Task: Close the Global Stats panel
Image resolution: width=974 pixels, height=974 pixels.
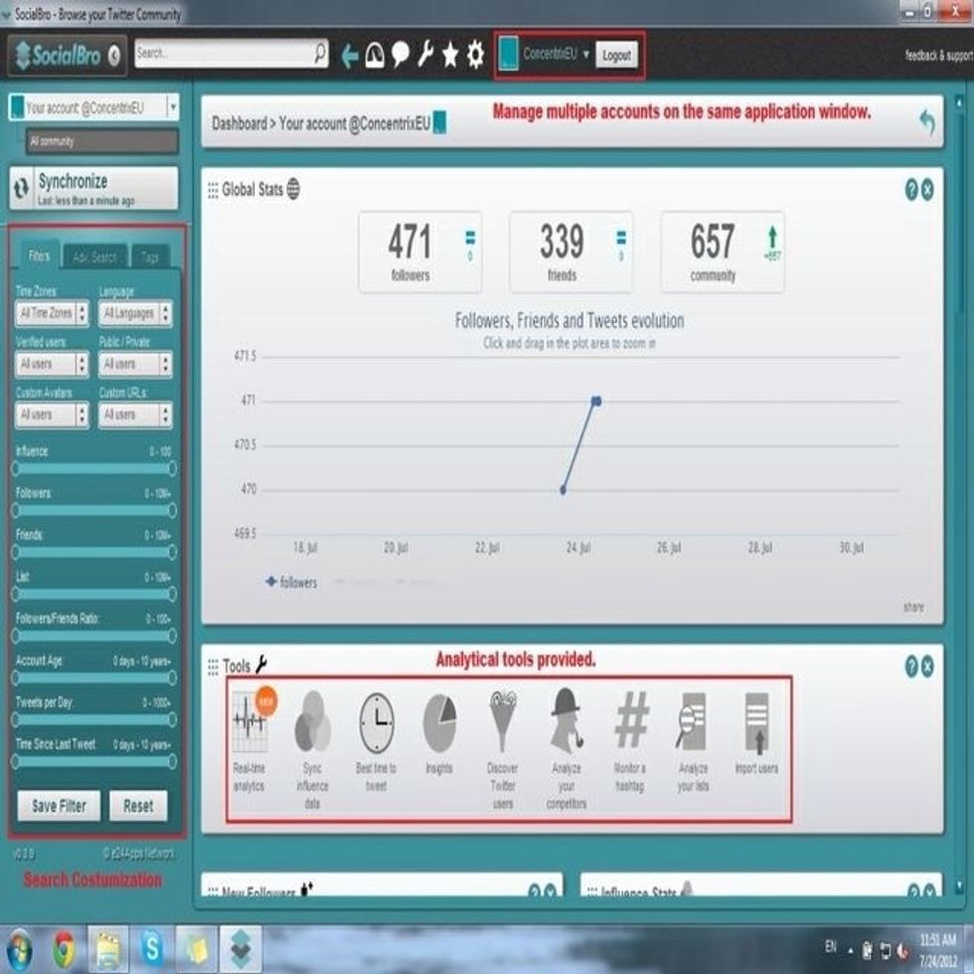Action: (927, 191)
